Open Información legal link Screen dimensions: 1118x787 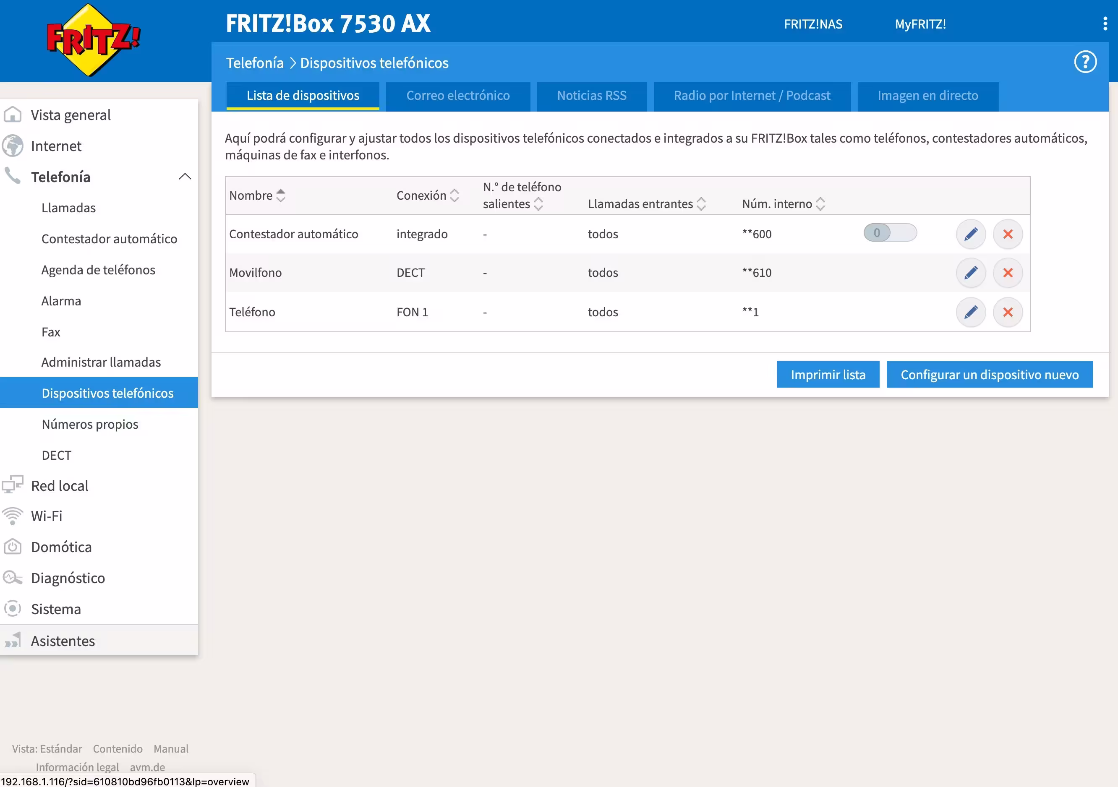(77, 767)
